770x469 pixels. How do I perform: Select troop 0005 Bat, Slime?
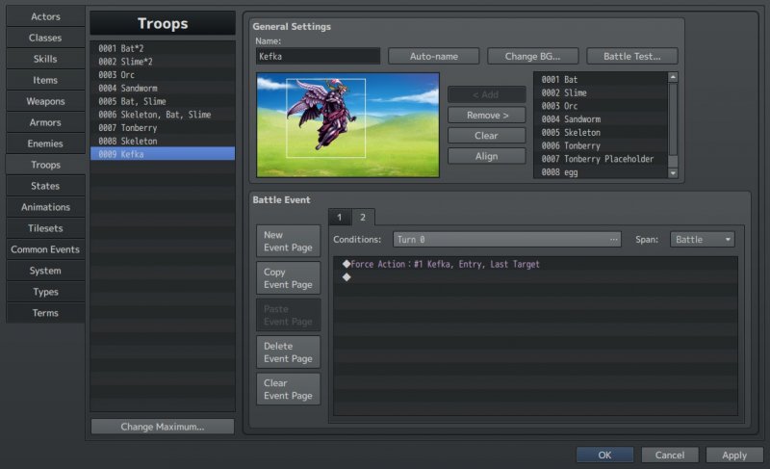pos(163,101)
